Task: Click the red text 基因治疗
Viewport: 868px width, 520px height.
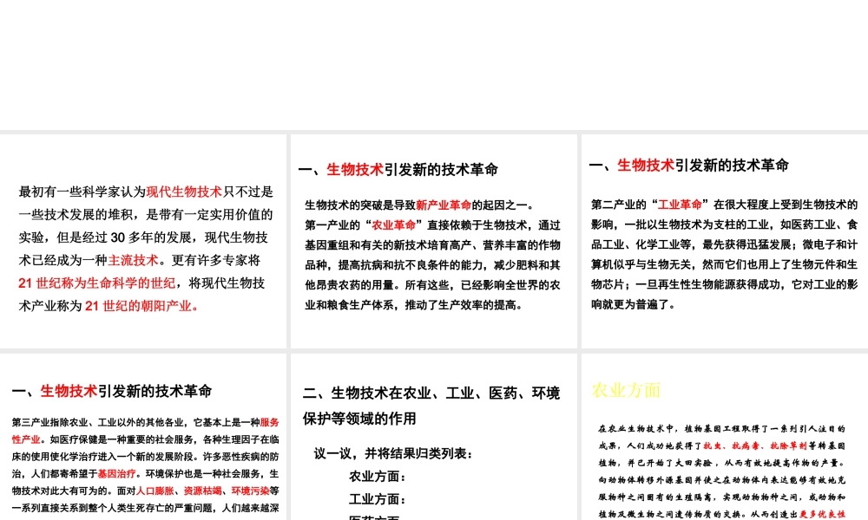Action: click(x=117, y=473)
